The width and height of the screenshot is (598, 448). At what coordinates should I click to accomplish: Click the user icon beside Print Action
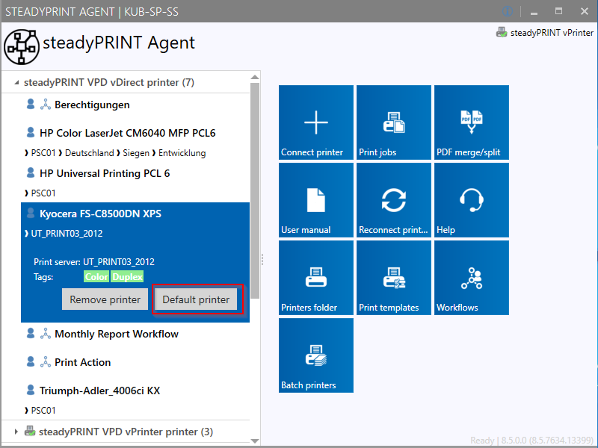(x=31, y=361)
